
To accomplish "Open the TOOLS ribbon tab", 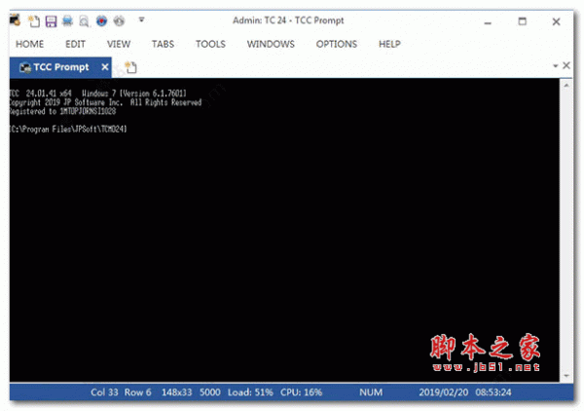I will [x=210, y=44].
